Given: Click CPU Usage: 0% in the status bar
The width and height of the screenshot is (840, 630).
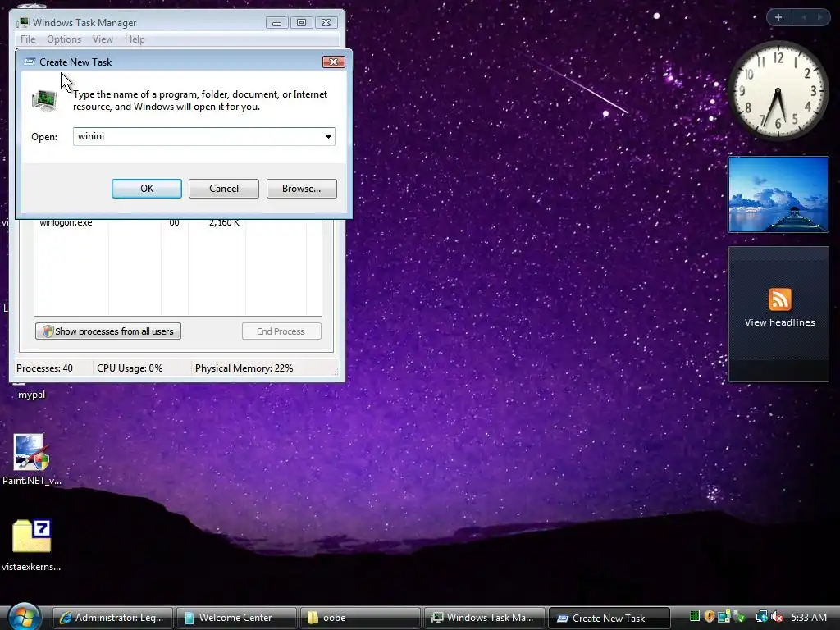Looking at the screenshot, I should (x=130, y=368).
